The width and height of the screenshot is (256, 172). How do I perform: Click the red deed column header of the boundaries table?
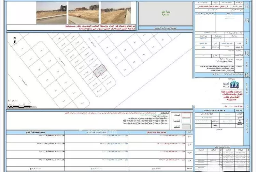[157, 132]
